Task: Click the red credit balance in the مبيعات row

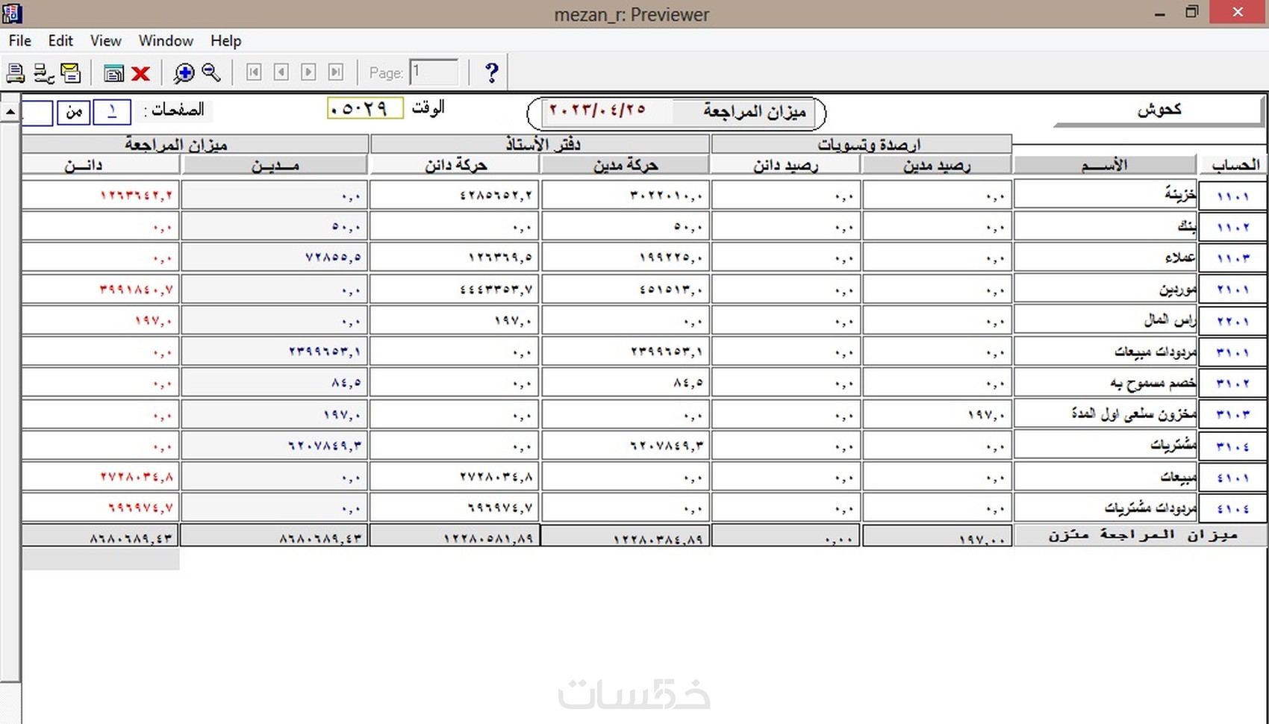Action: 136,477
